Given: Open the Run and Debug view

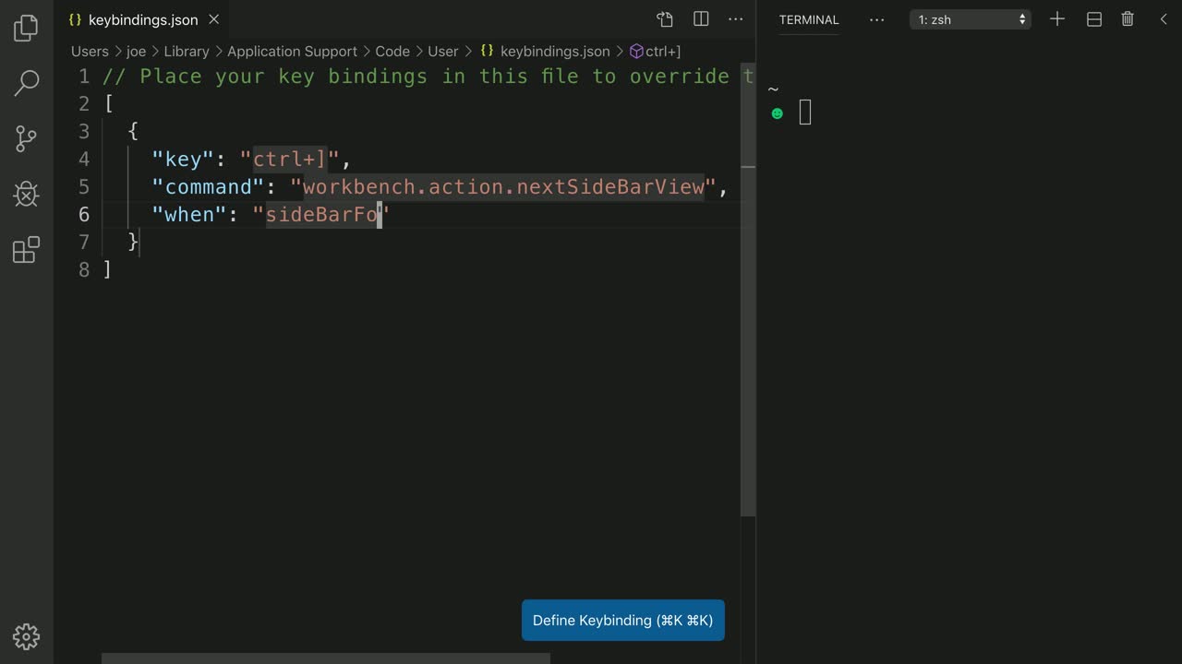Looking at the screenshot, I should click(x=26, y=194).
